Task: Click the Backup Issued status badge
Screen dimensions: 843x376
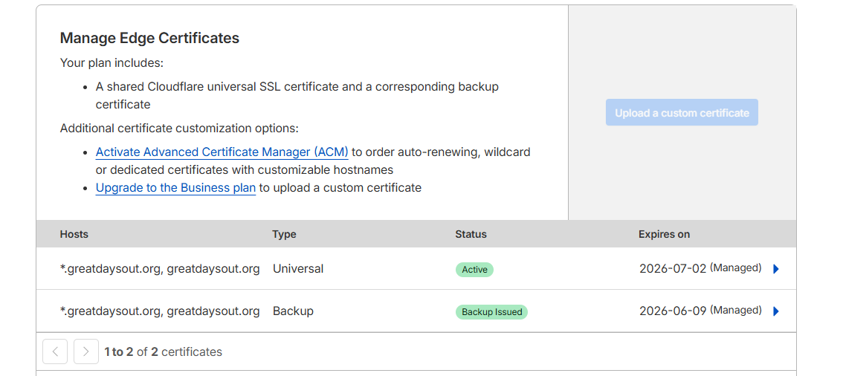Action: pos(491,312)
